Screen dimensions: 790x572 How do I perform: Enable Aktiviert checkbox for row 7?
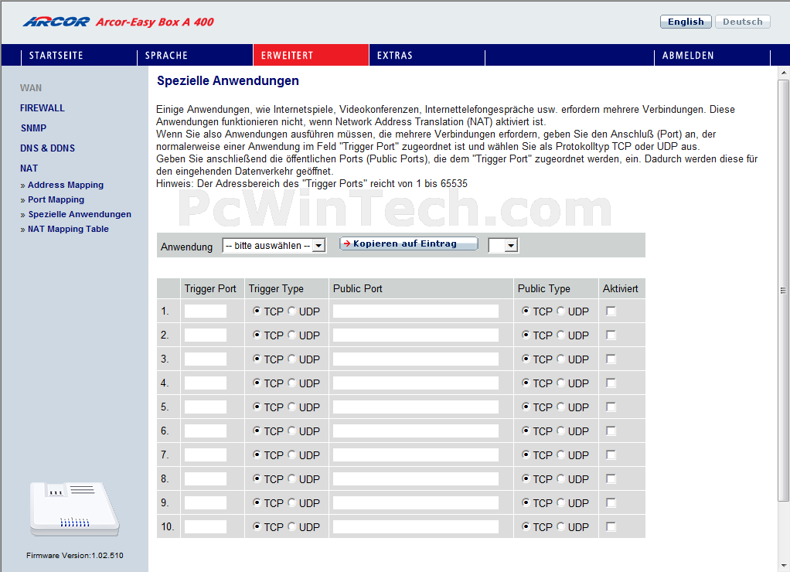(x=611, y=455)
